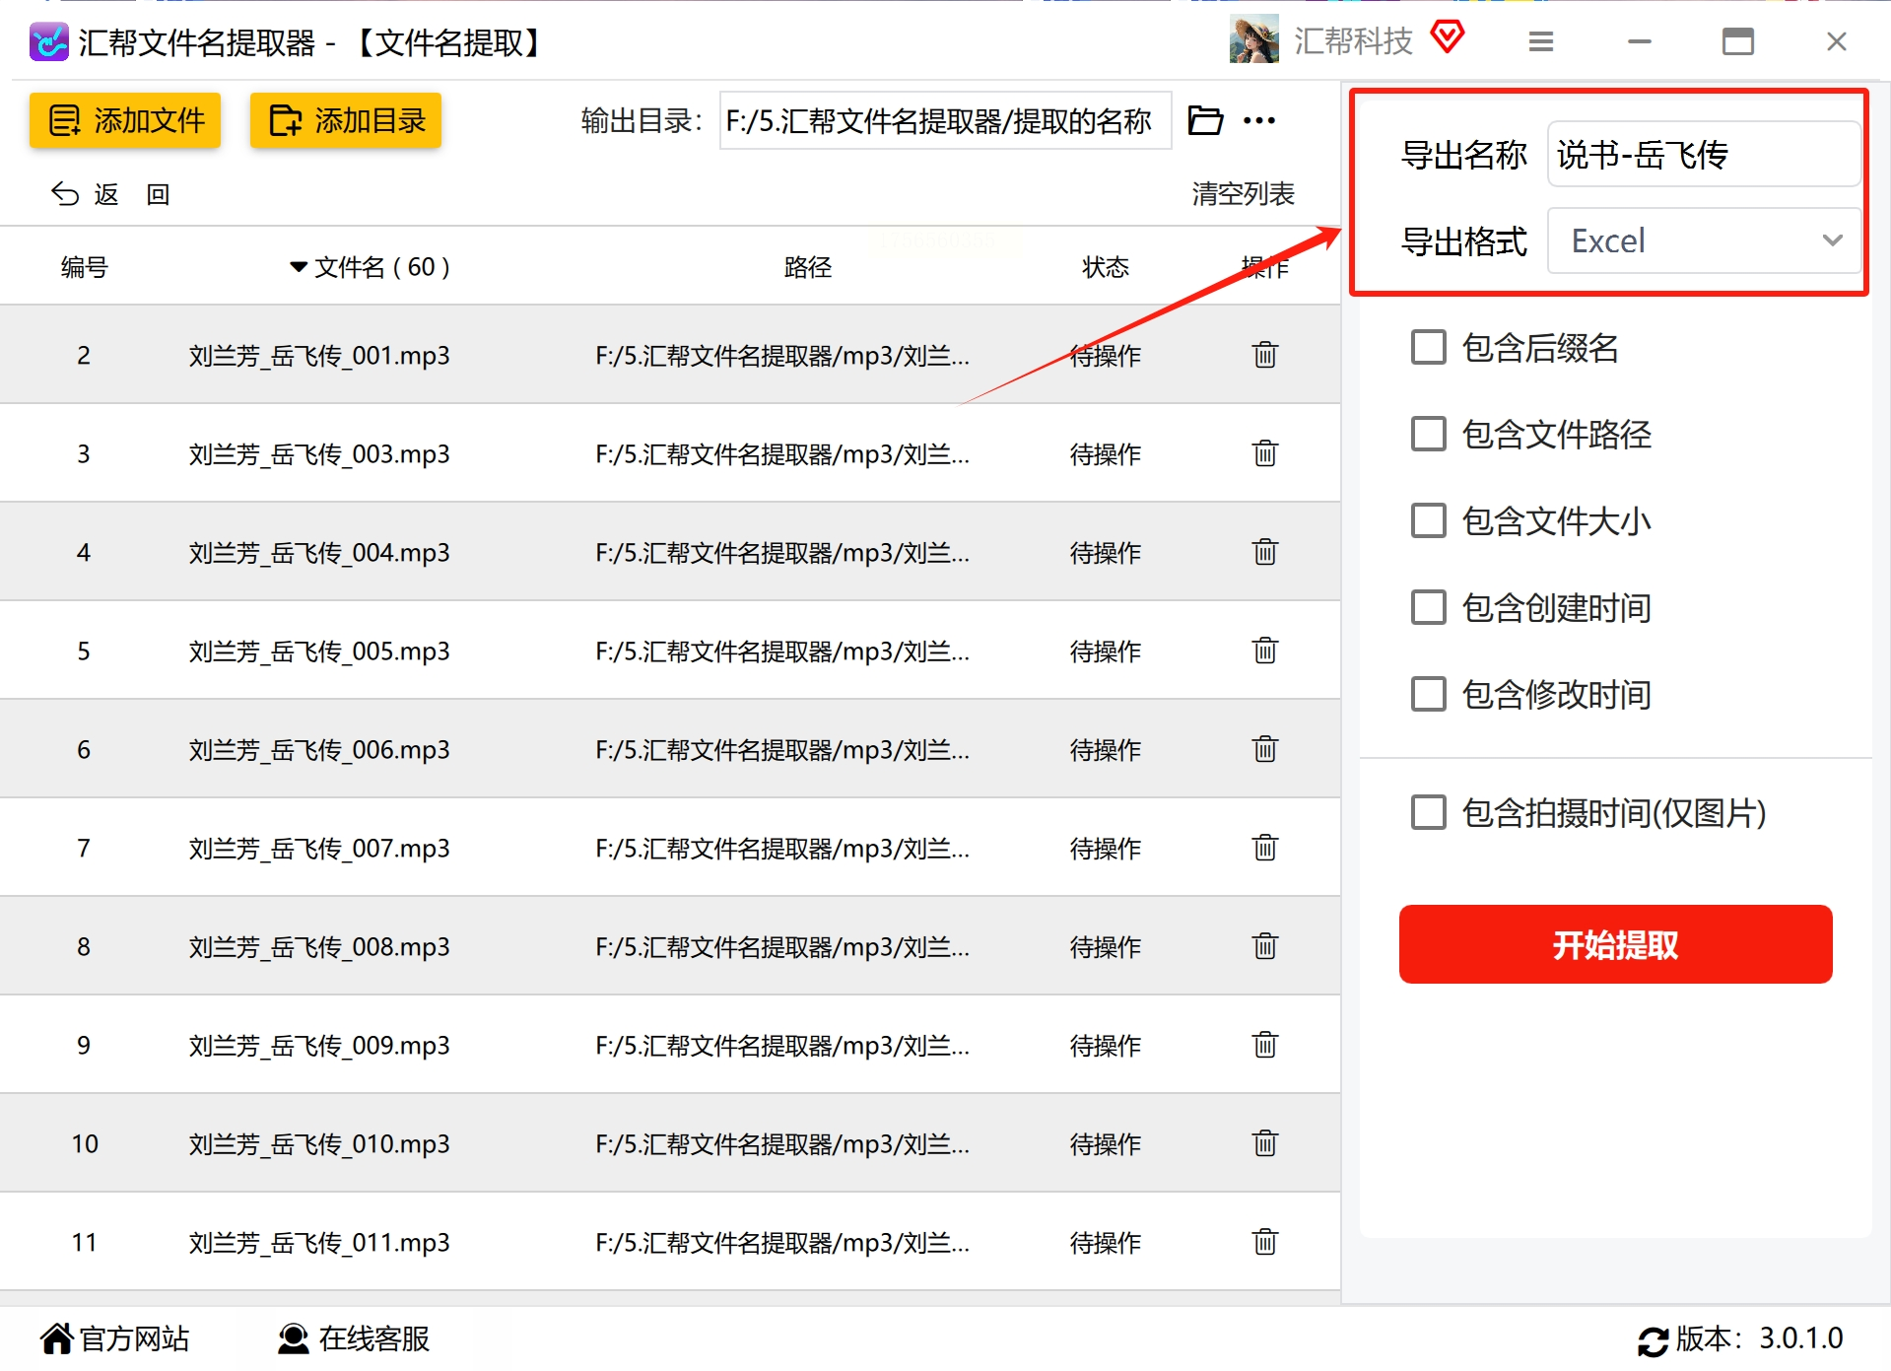
Task: Open the 官方网站 link
Action: 114,1338
